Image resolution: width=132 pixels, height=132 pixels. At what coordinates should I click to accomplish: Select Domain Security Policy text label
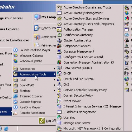click(x=78, y=96)
